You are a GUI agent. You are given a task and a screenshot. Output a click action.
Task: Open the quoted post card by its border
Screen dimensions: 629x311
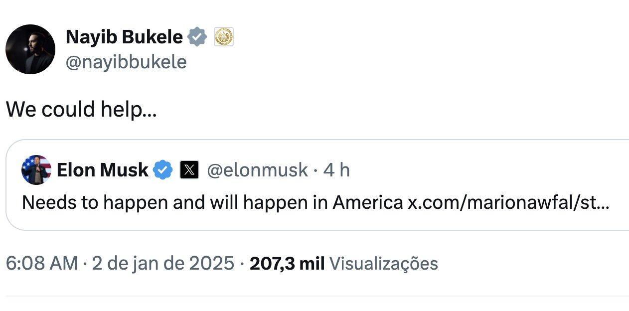click(x=317, y=185)
